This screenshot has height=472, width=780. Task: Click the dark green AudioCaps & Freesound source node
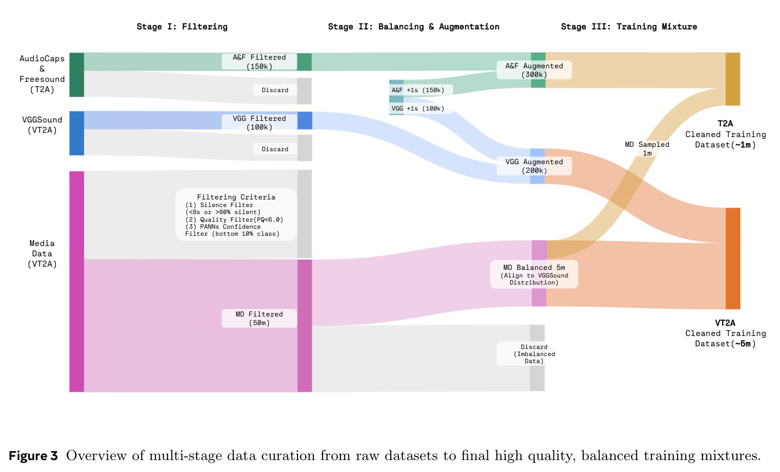[76, 75]
